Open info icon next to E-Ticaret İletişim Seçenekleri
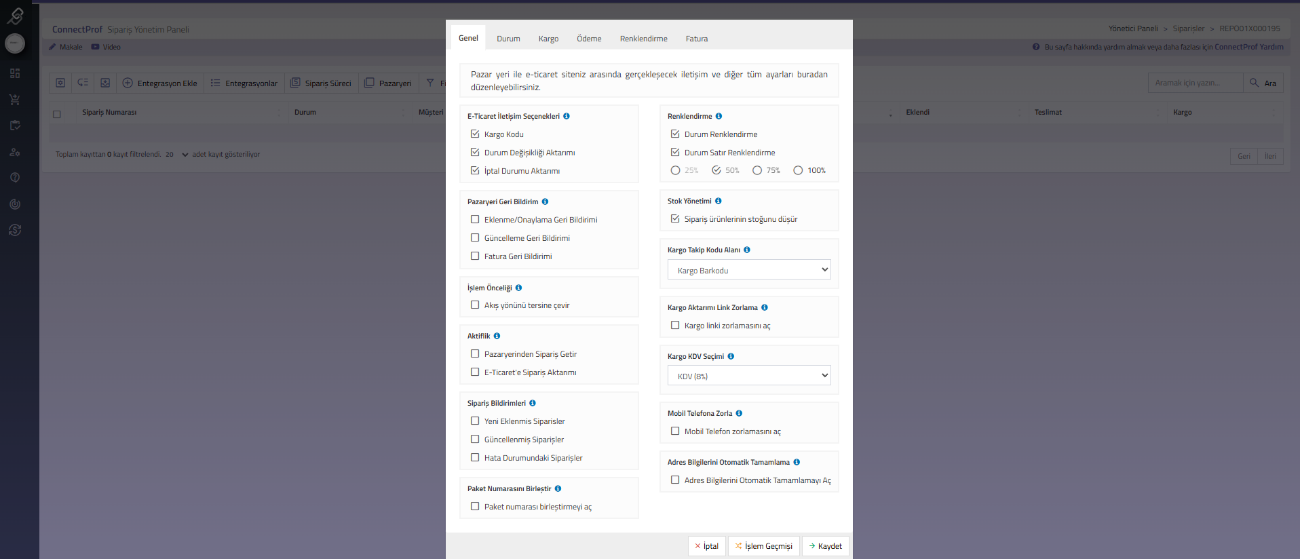 click(x=567, y=116)
